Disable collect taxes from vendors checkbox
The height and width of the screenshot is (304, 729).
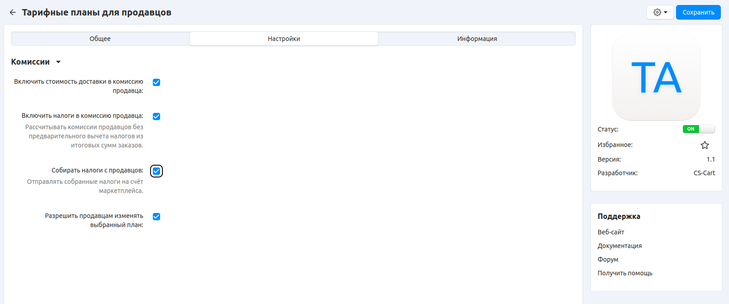click(156, 171)
